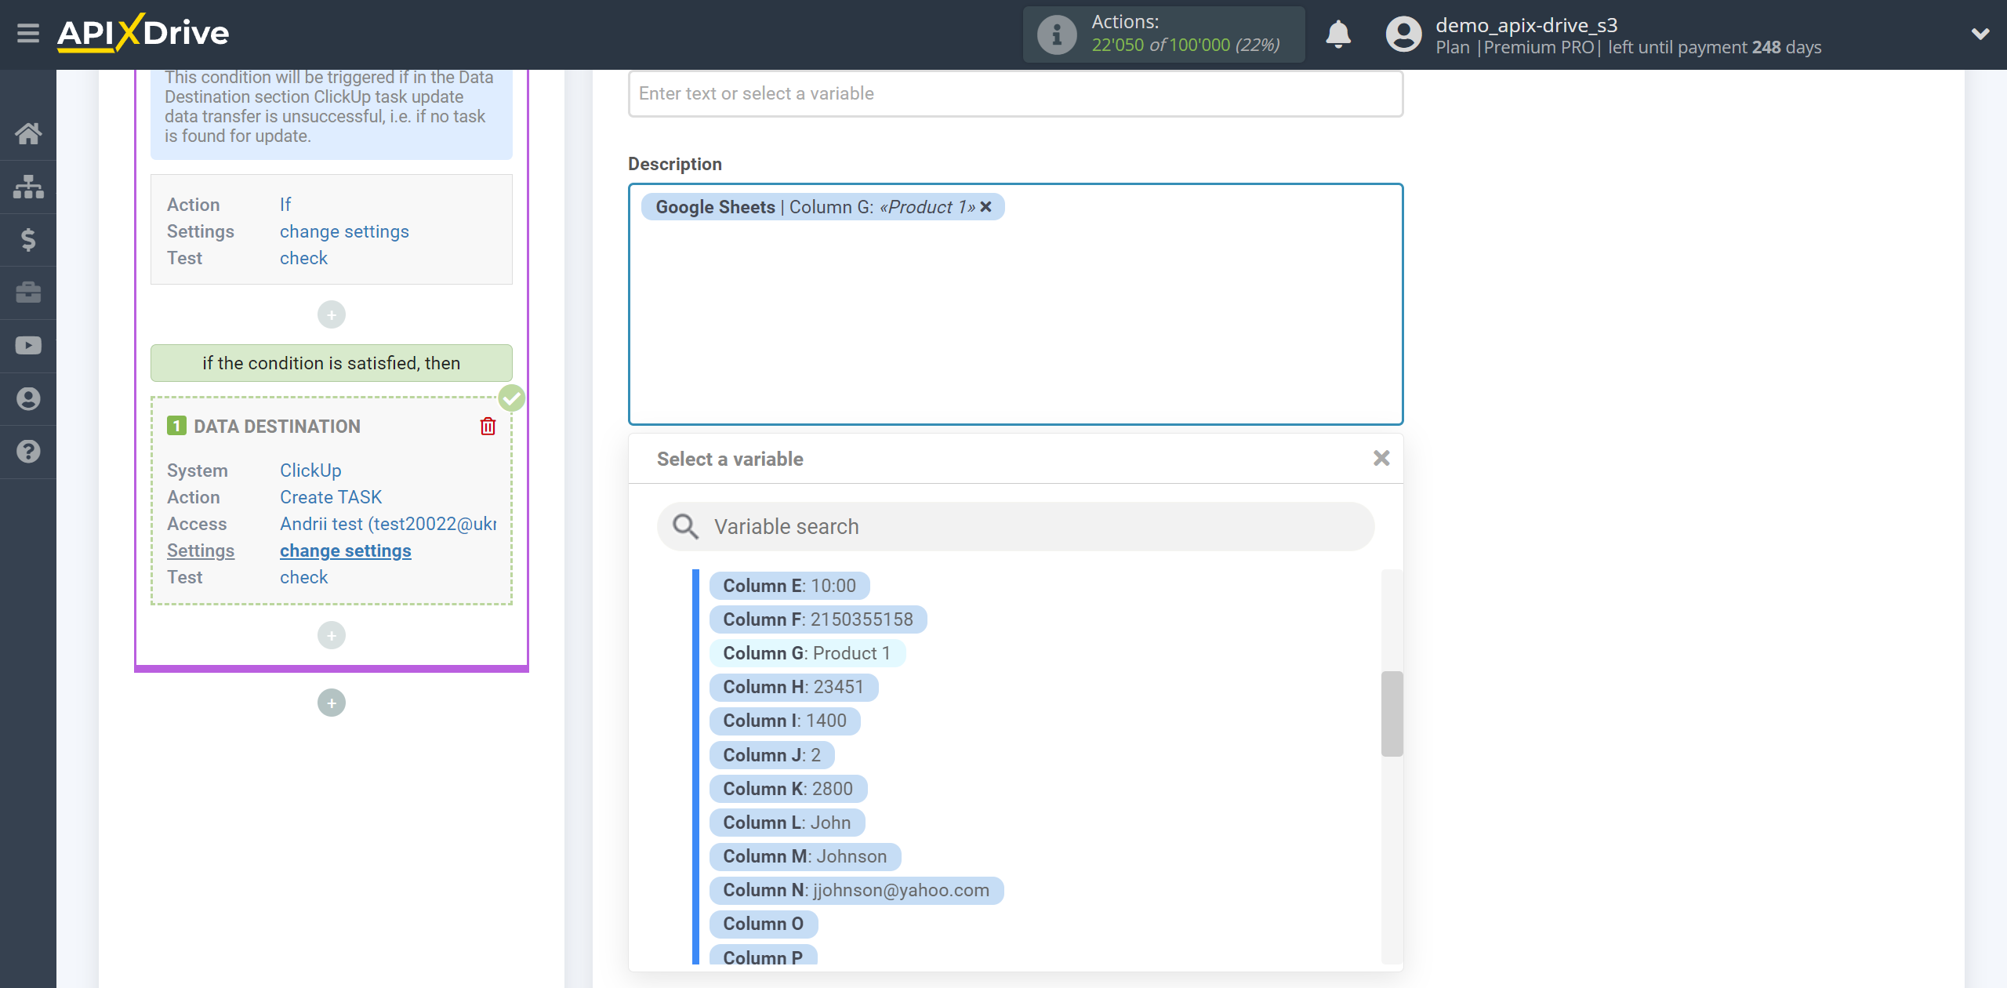Click the ApiX-Drive logo

143,33
